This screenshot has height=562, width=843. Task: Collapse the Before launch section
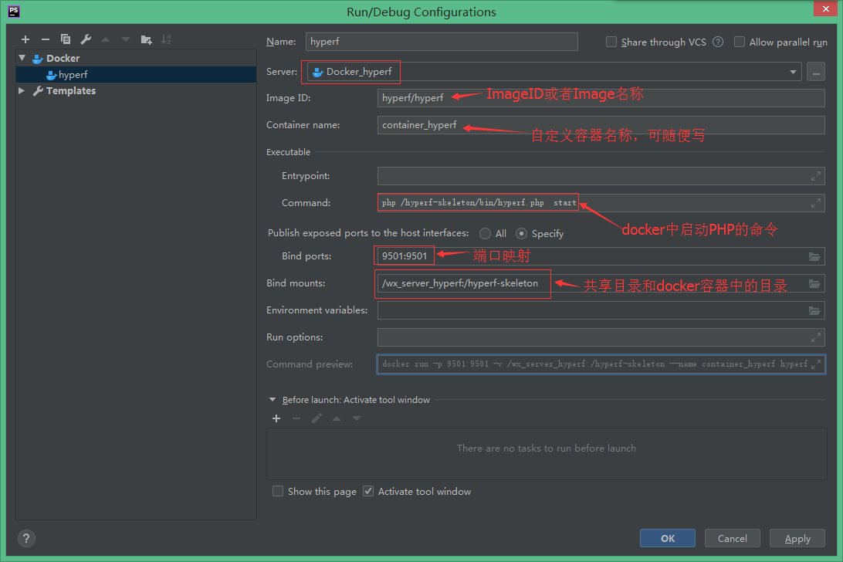(272, 400)
